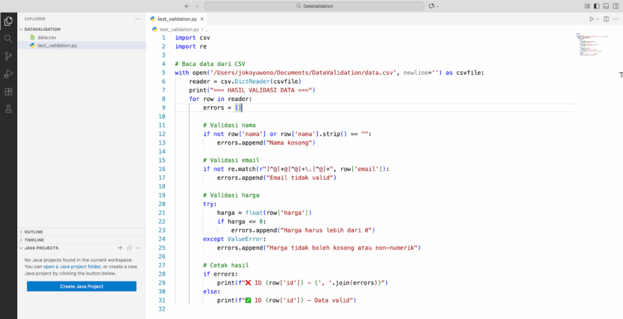This screenshot has height=319, width=623.
Task: Follow the open a Java project folder link
Action: [x=72, y=266]
